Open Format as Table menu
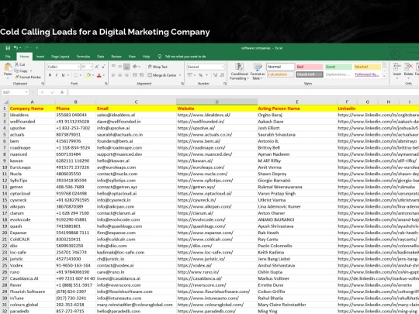 pos(258,71)
